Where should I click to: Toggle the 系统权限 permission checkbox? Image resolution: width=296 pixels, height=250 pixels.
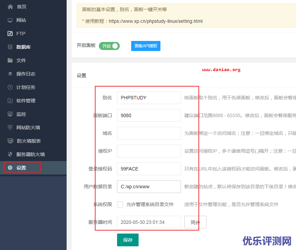point(120,204)
